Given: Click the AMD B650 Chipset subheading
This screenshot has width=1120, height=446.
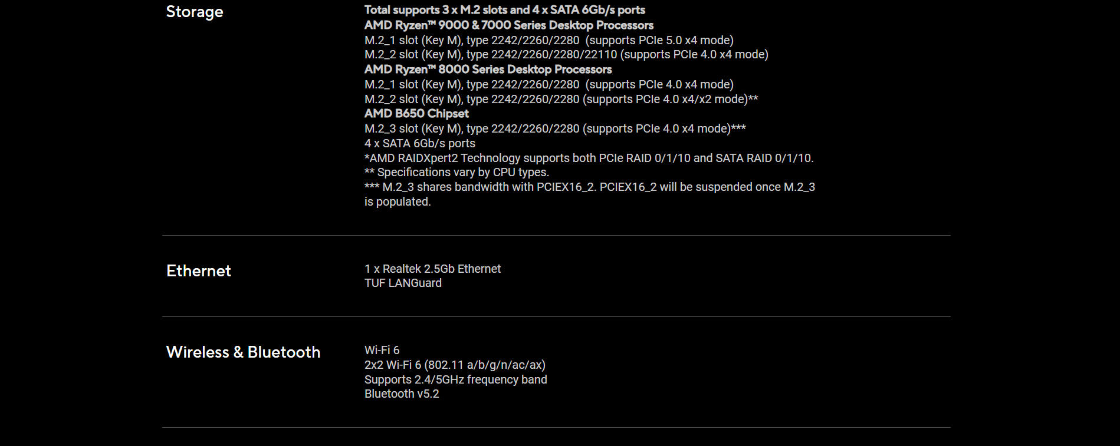Looking at the screenshot, I should click(x=416, y=114).
